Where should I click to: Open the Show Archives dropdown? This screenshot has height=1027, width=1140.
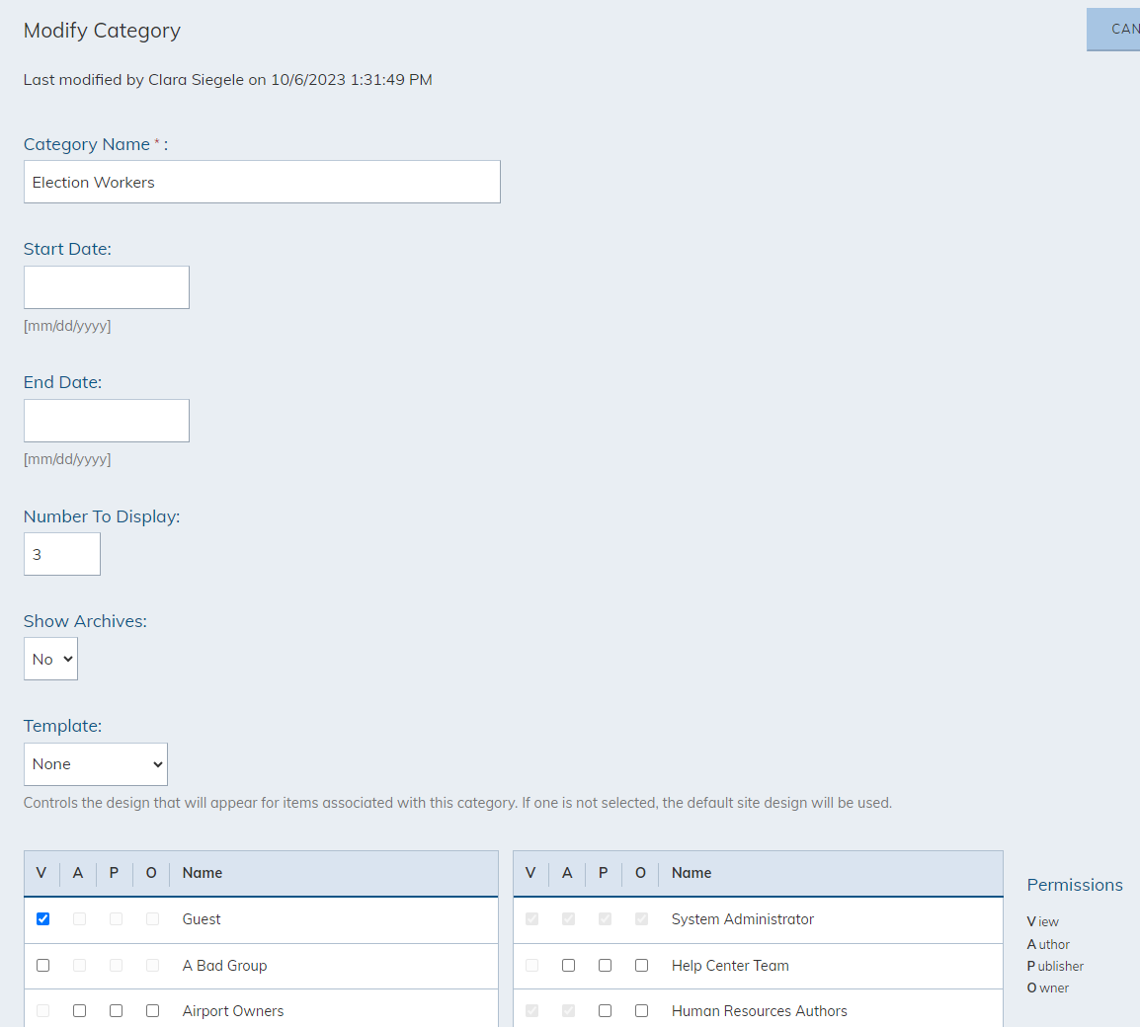[51, 659]
